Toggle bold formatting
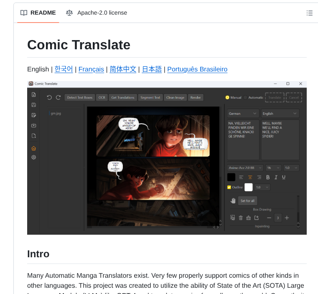The width and height of the screenshot is (318, 294). tap(268, 177)
